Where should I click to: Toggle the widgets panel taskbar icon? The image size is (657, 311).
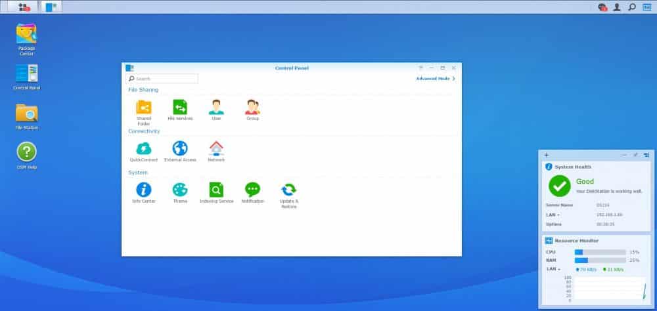tap(647, 7)
